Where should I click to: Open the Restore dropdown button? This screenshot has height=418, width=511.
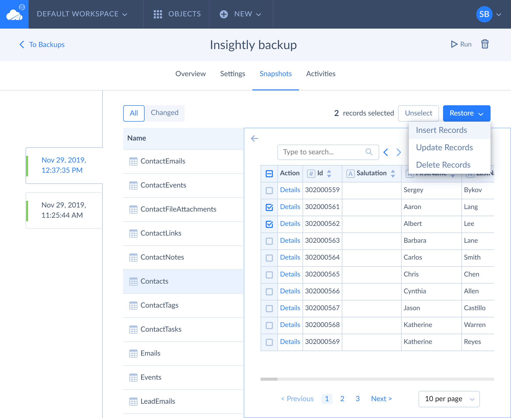[x=467, y=113]
